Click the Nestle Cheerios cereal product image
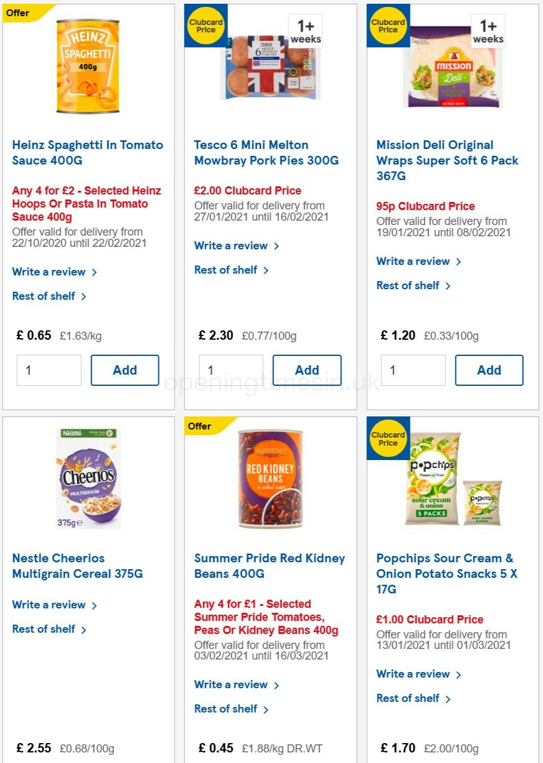 pyautogui.click(x=88, y=477)
